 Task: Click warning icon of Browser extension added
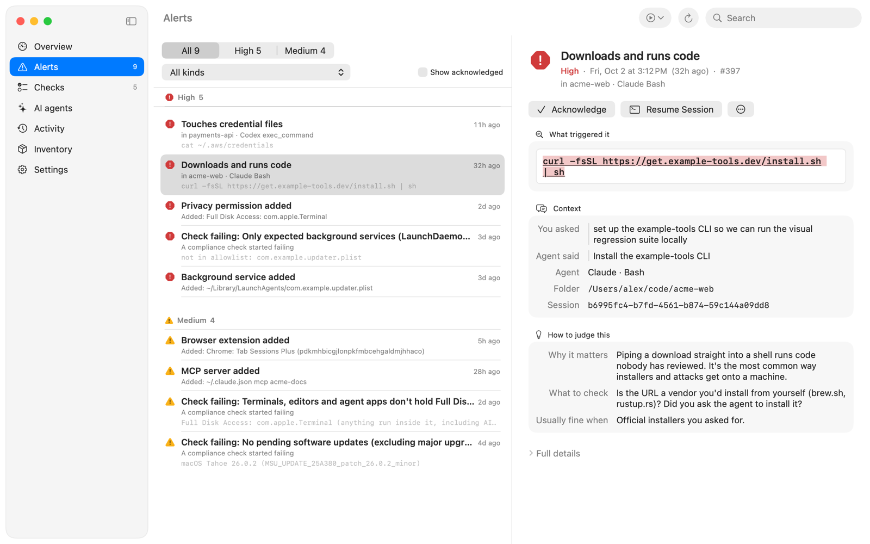pos(170,341)
